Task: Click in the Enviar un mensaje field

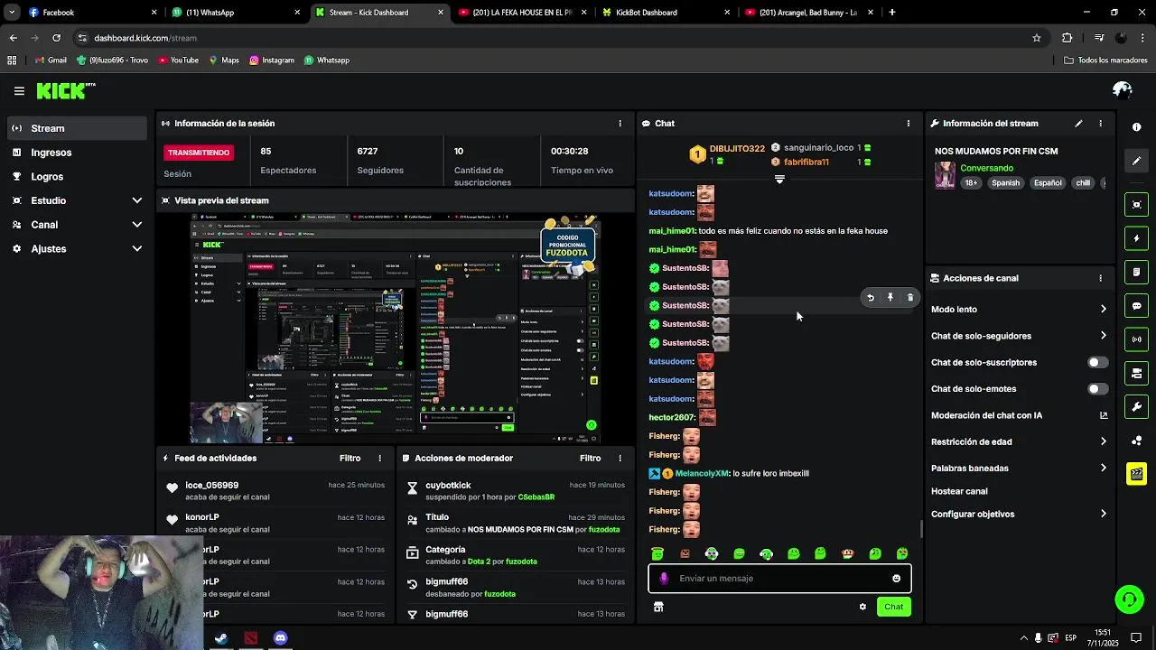Action: (779, 579)
